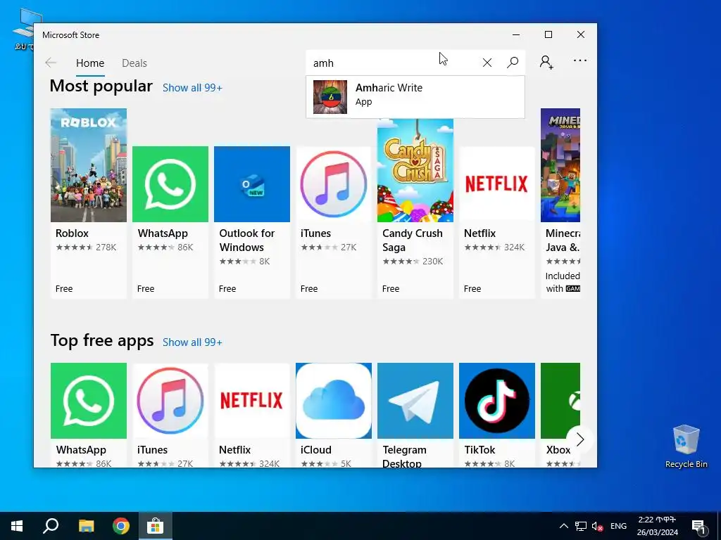Open the Xbox app icon
Viewport: 721px width, 540px height.
(560, 401)
